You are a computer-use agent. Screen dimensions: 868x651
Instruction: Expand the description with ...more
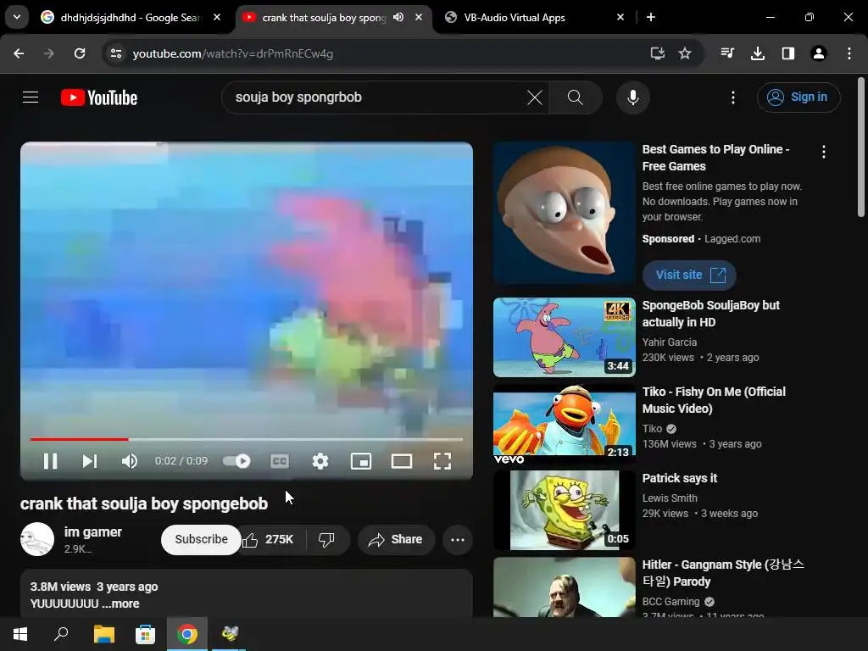point(120,604)
